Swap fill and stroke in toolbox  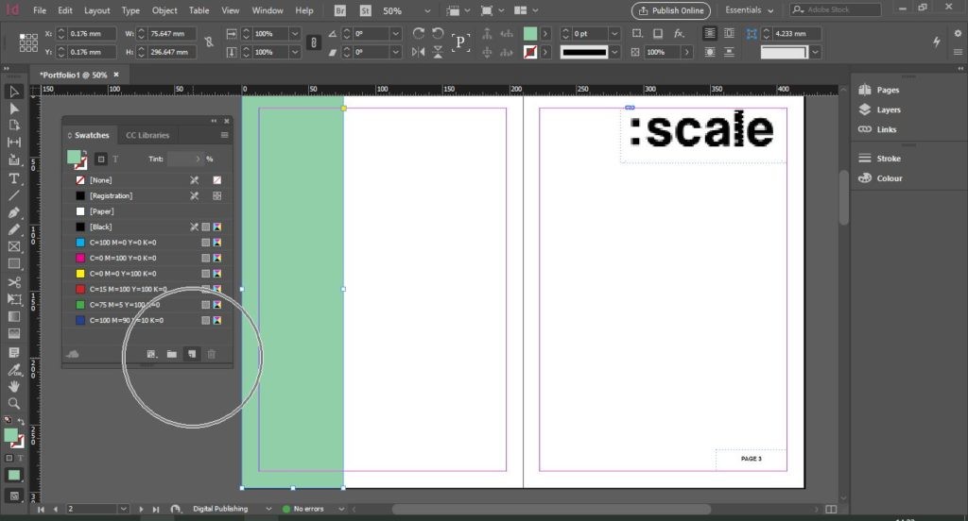(x=21, y=422)
